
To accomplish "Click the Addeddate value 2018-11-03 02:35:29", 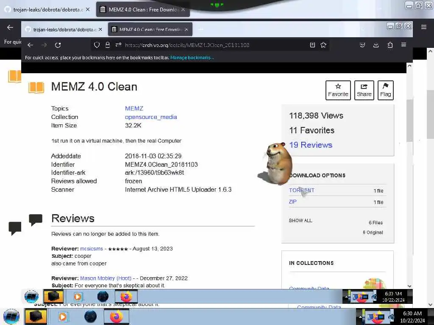I will click(153, 156).
